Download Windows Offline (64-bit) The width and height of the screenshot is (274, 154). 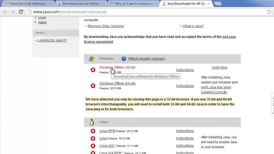pos(118,83)
